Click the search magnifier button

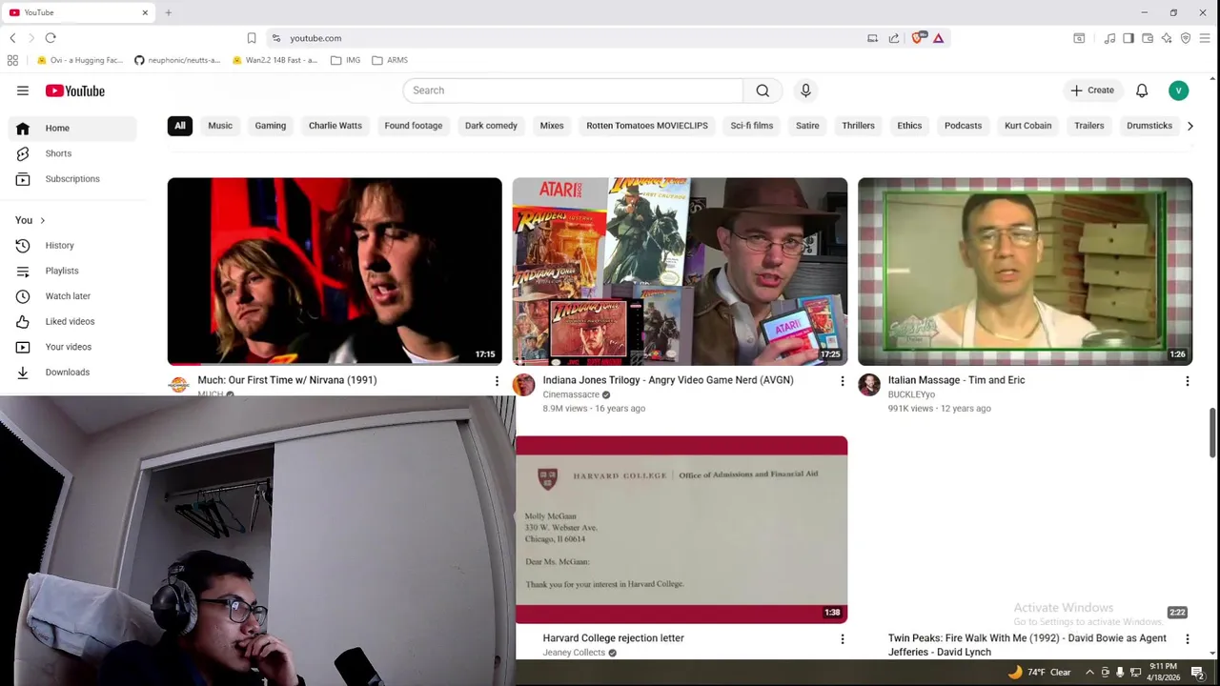[x=762, y=91]
